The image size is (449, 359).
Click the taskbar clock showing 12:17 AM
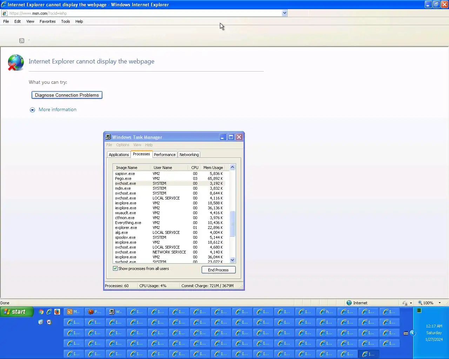coord(434,326)
